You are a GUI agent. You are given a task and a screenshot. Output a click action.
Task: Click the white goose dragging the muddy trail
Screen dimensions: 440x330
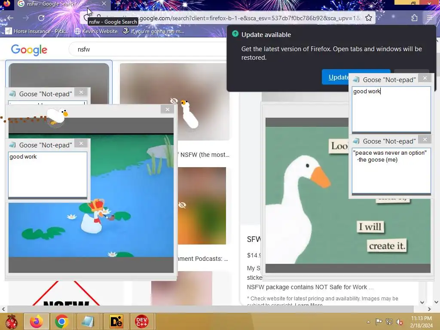pos(57,116)
